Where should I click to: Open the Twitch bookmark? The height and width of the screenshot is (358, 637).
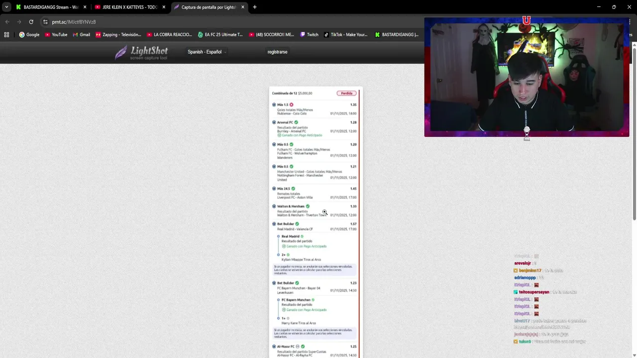coord(309,35)
